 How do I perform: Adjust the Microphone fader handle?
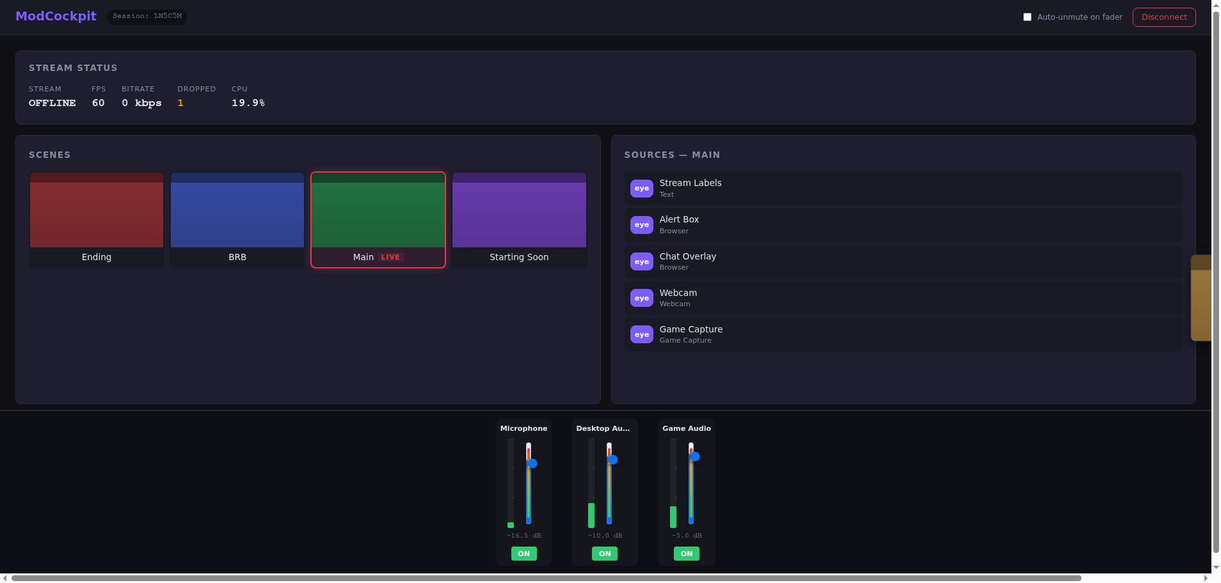(x=532, y=463)
